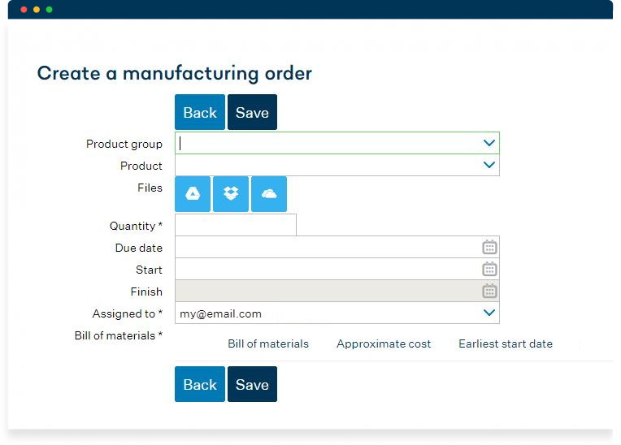Click the green maximize window button
Viewport: 621px width, 445px height.
coord(49,10)
